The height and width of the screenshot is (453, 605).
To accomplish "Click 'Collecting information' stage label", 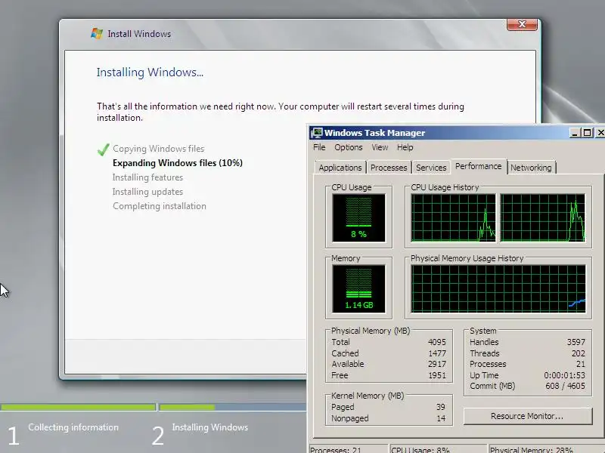I will pos(73,427).
